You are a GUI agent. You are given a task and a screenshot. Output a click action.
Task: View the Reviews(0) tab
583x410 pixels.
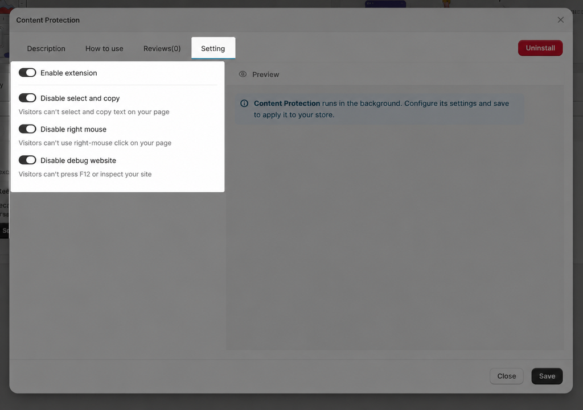[162, 48]
